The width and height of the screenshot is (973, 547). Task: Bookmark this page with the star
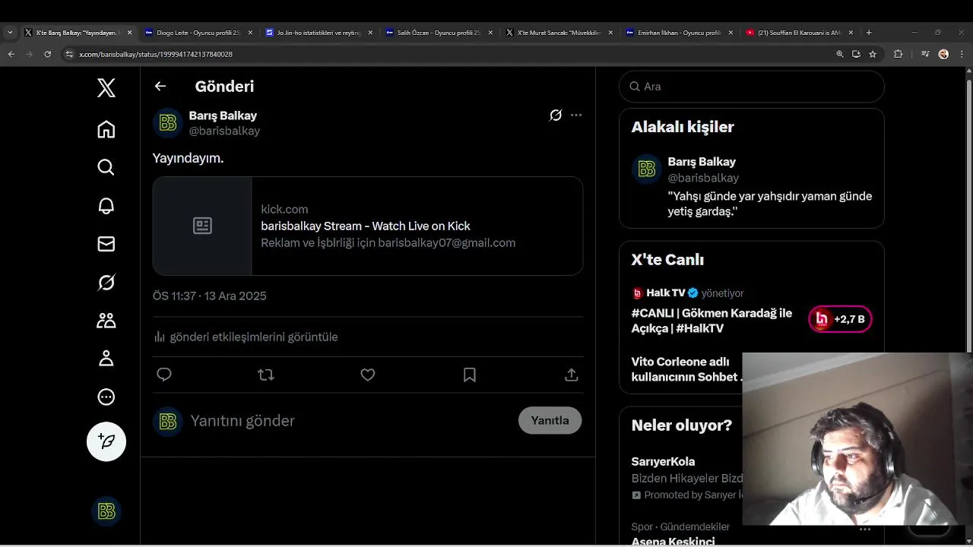point(873,54)
